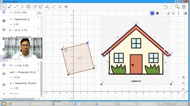Viewport: 190px width, 106px height.
Task: Open the Chrome taskbar item
Action: (x=19, y=104)
